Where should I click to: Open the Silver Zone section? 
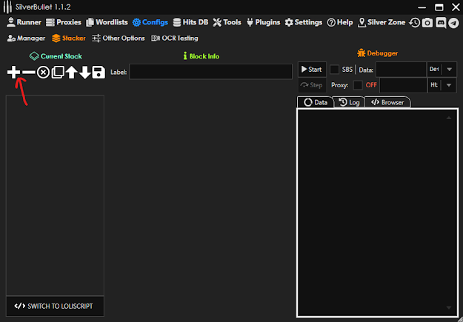click(382, 22)
